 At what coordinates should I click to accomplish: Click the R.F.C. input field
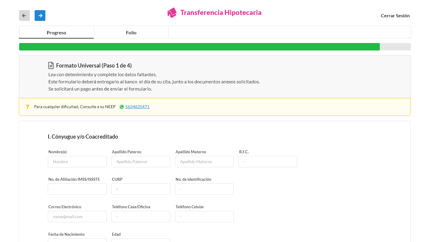point(268,162)
